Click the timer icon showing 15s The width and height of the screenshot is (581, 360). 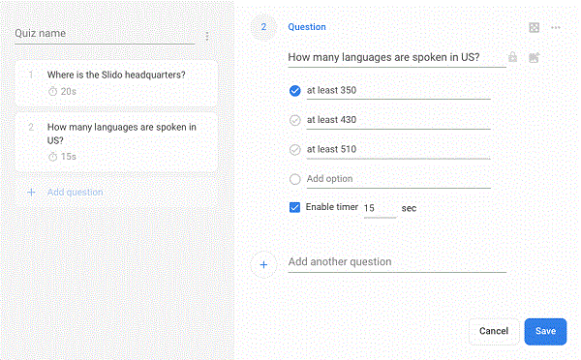pyautogui.click(x=52, y=157)
